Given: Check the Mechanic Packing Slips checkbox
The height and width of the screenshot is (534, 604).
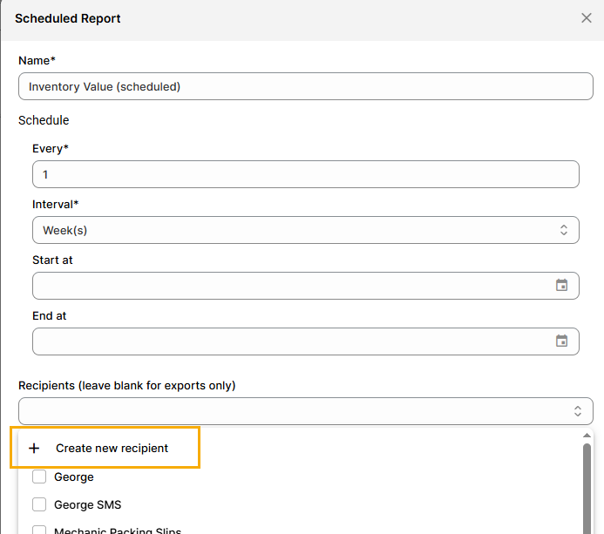Looking at the screenshot, I should point(39,530).
